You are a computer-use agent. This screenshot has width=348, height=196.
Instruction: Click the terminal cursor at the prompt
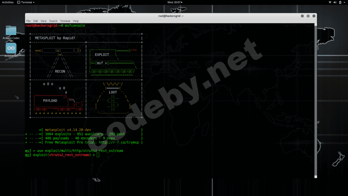(x=98, y=155)
